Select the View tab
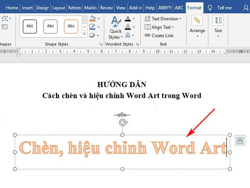 click(x=121, y=8)
